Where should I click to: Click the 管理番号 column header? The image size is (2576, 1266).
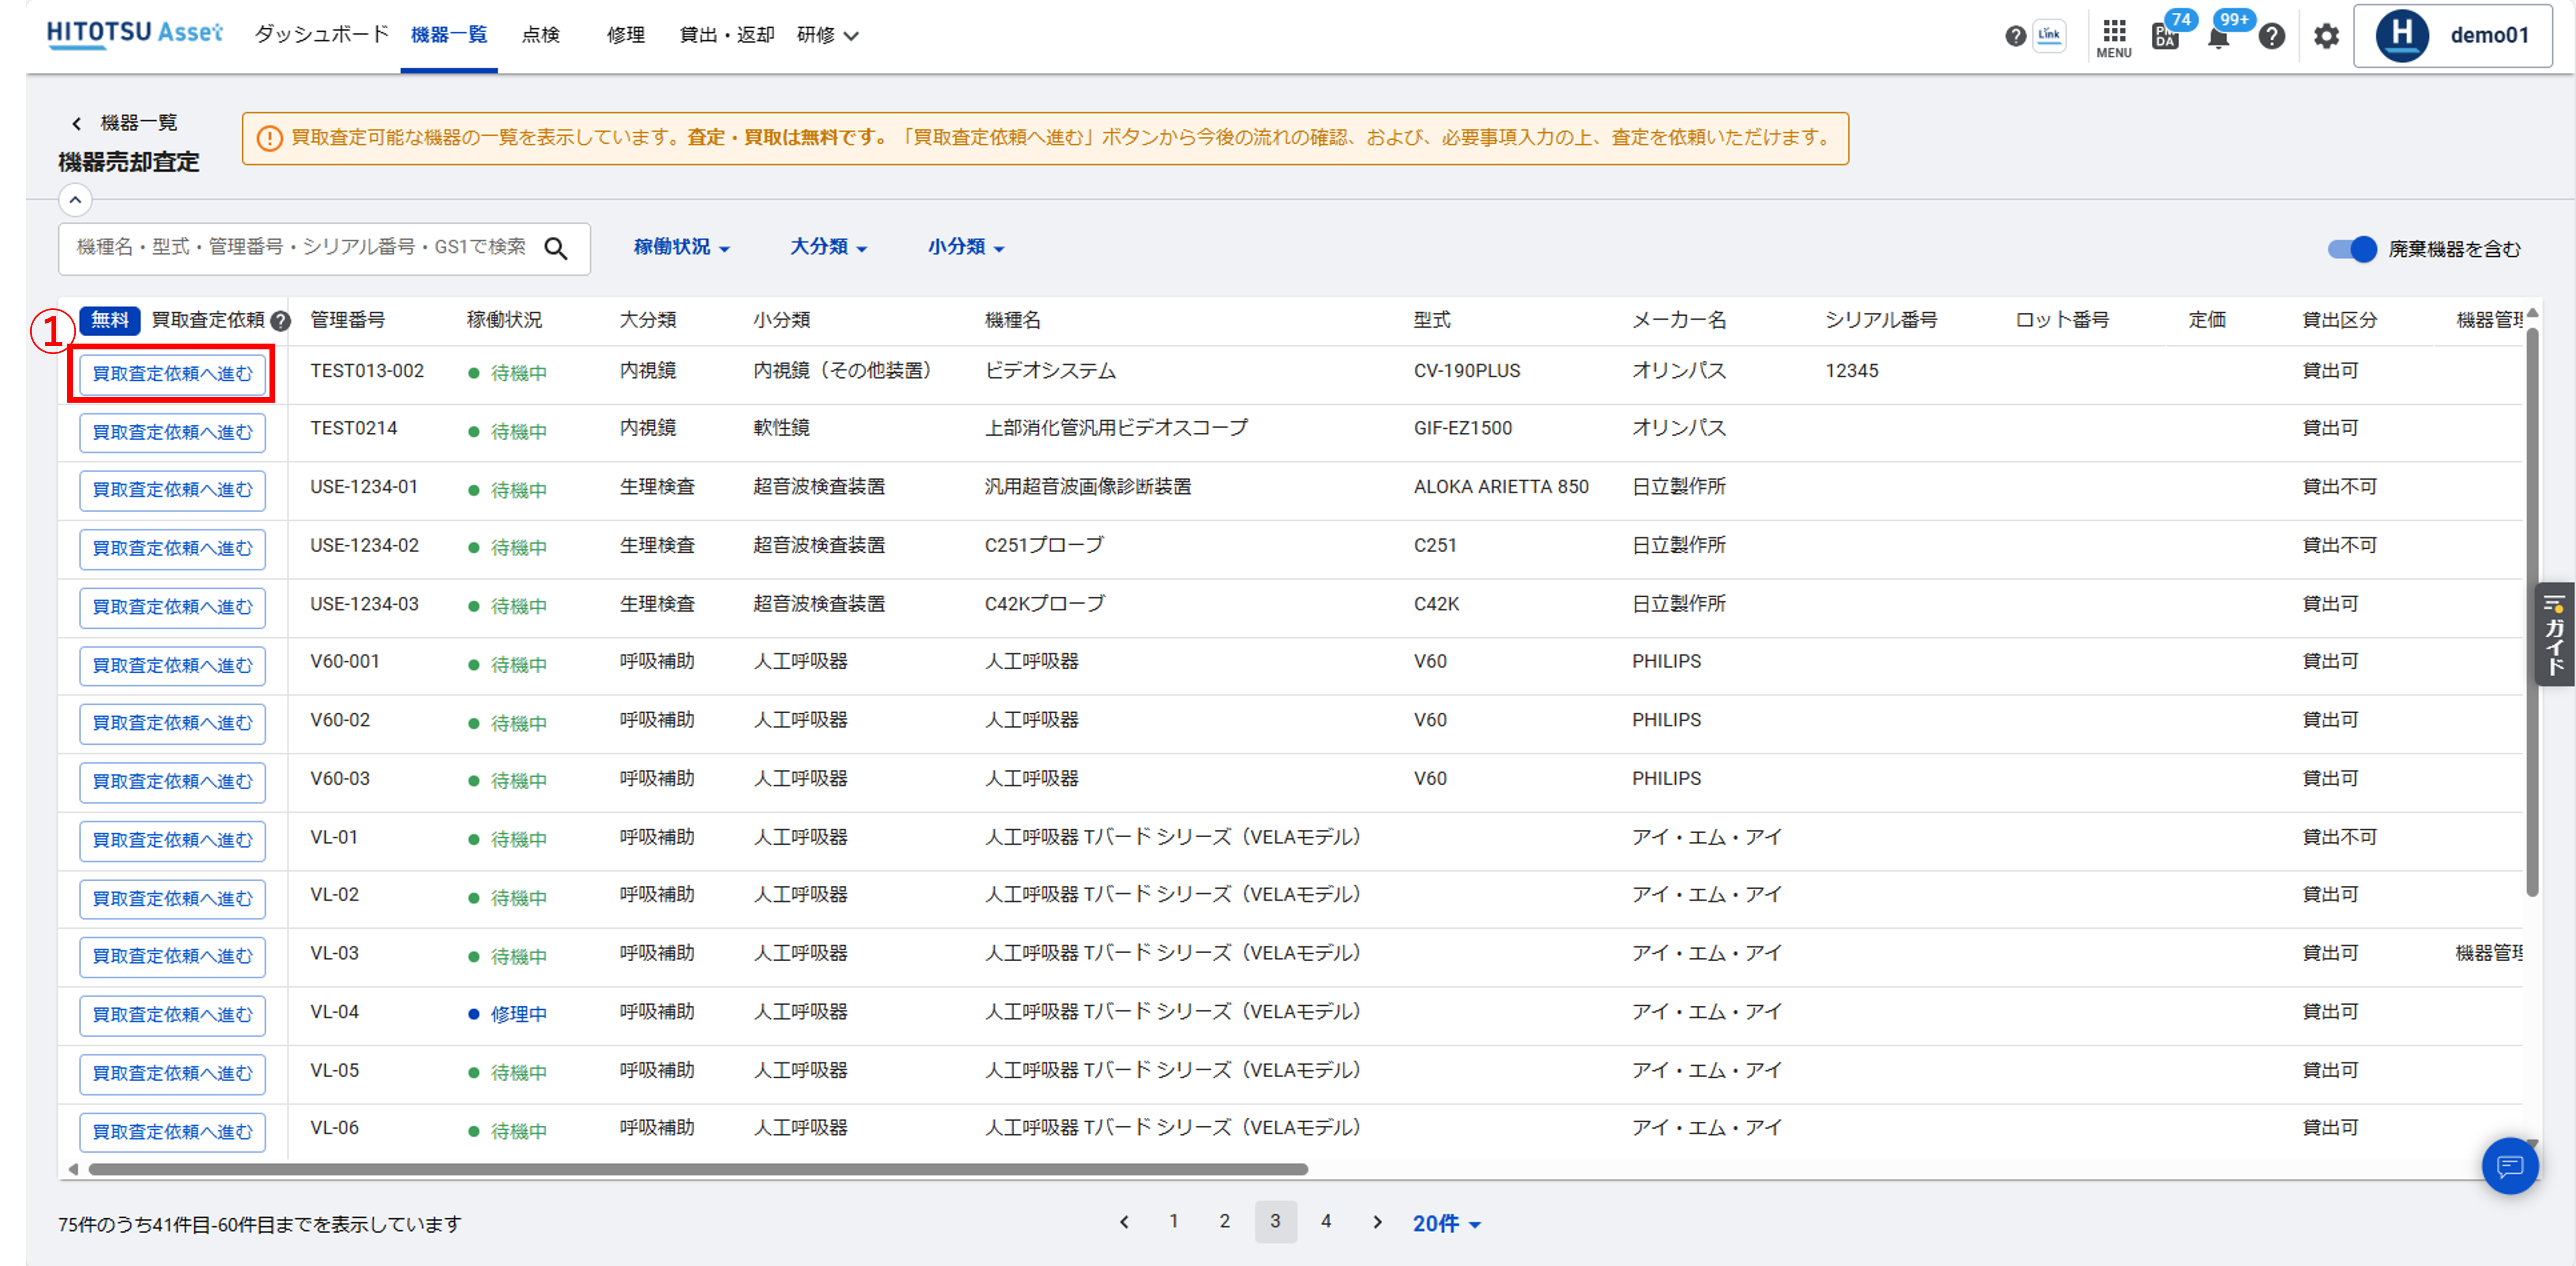348,320
